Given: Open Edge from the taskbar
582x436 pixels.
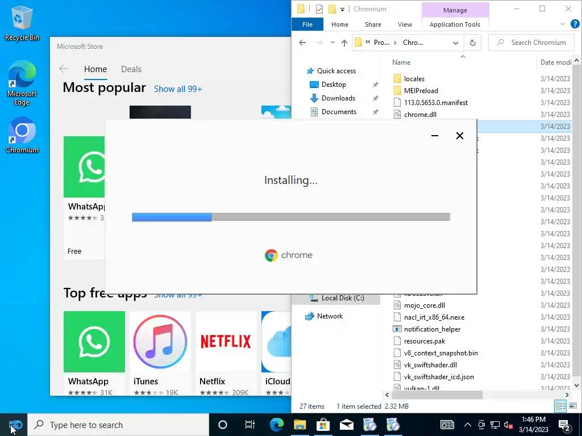Looking at the screenshot, I should [x=277, y=425].
